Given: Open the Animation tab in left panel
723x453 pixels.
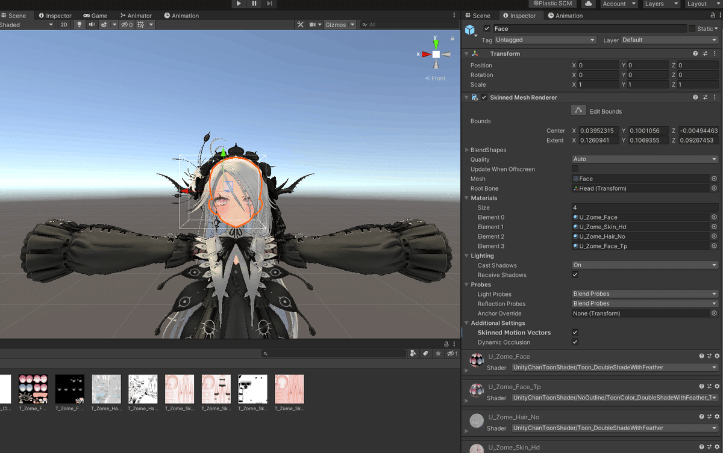Looking at the screenshot, I should 181,16.
